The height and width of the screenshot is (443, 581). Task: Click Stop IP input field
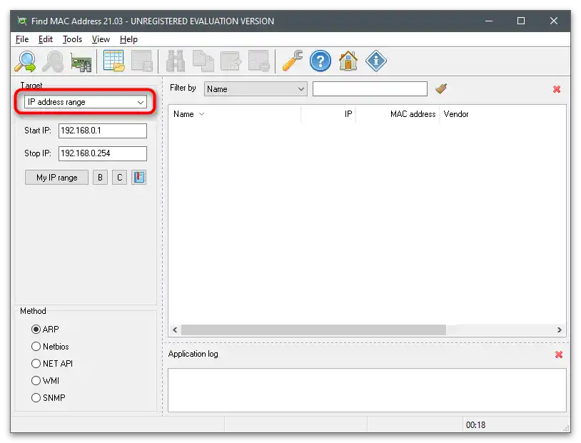103,153
